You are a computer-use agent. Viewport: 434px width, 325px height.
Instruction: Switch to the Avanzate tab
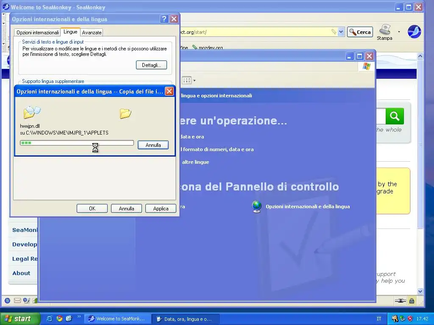(x=92, y=33)
